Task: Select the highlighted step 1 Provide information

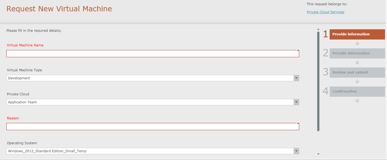Action: (x=357, y=34)
